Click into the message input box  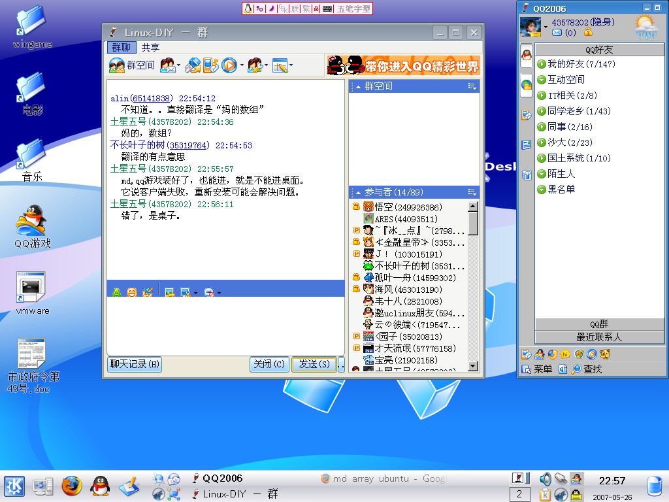coord(225,326)
